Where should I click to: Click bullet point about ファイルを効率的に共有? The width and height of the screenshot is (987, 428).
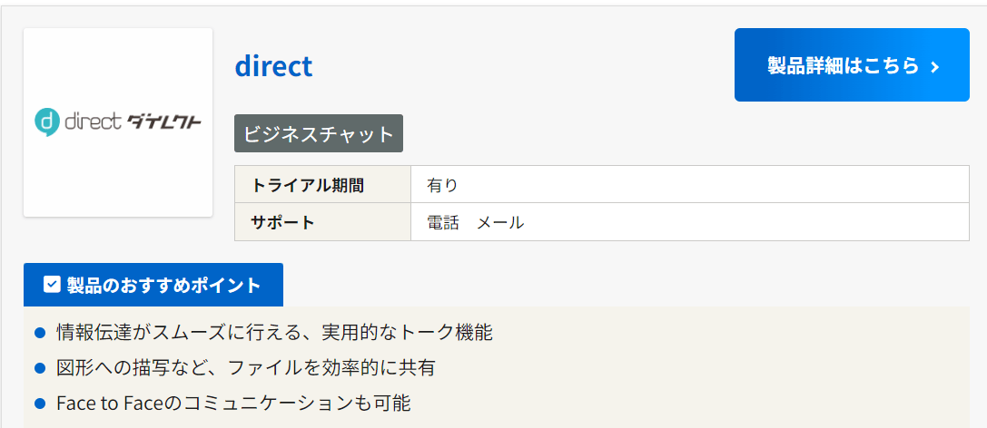click(x=245, y=367)
